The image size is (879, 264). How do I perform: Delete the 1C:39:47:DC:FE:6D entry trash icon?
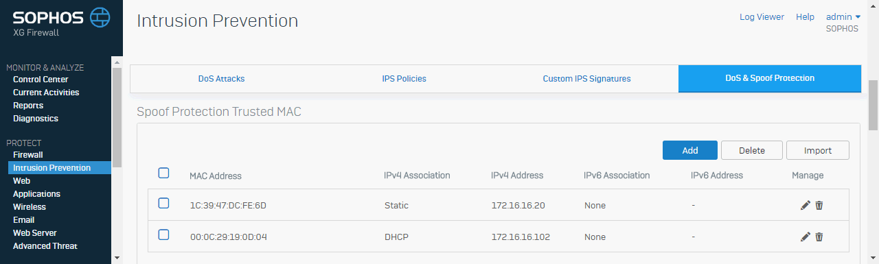coord(819,205)
